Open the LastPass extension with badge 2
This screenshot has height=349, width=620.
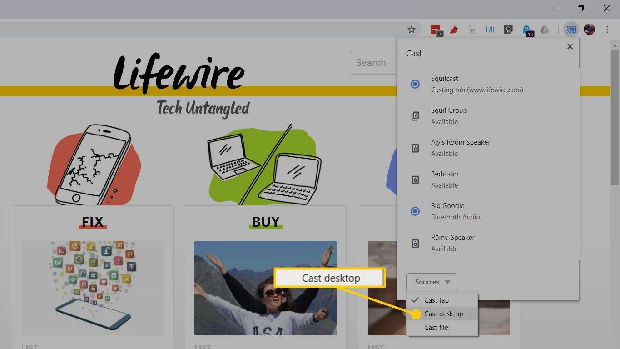(436, 30)
